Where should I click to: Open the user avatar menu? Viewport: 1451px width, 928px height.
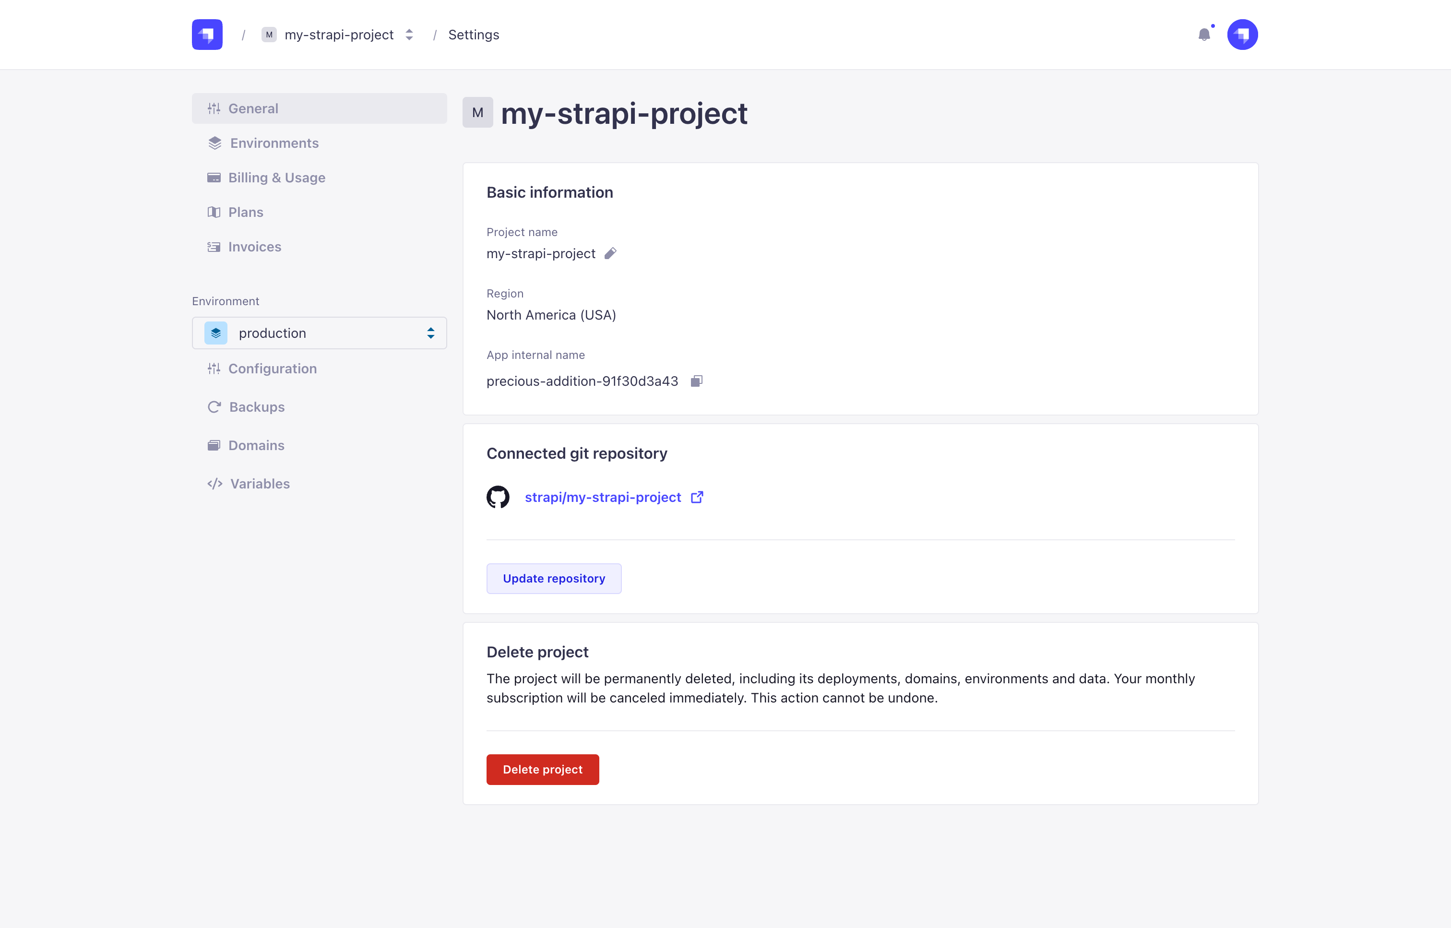tap(1242, 35)
